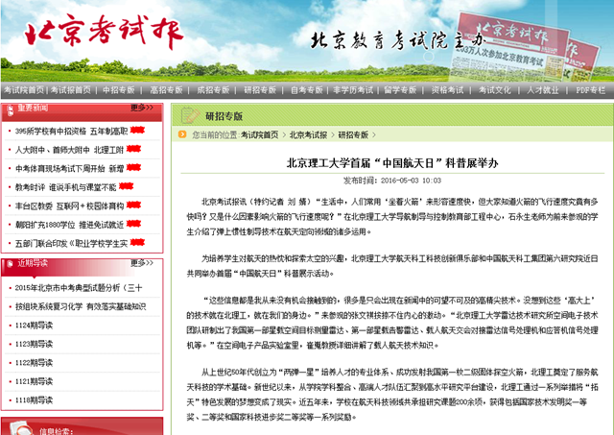Open the 中招专版 navigation tab
This screenshot has height=435, width=614.
118,89
